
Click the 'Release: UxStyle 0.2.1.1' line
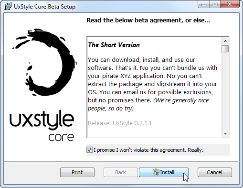coord(120,123)
